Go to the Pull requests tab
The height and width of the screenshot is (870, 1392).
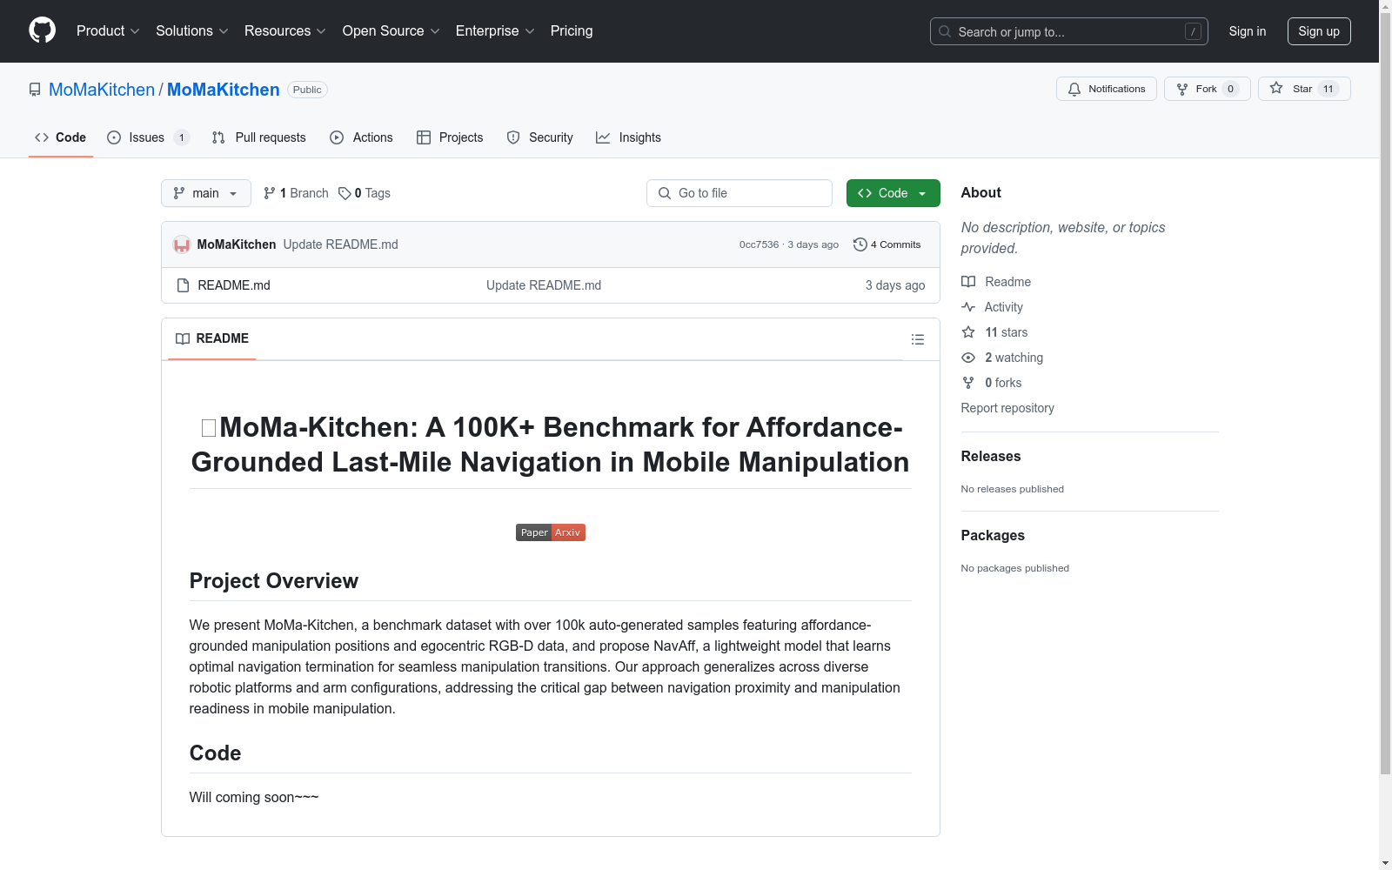(x=258, y=137)
